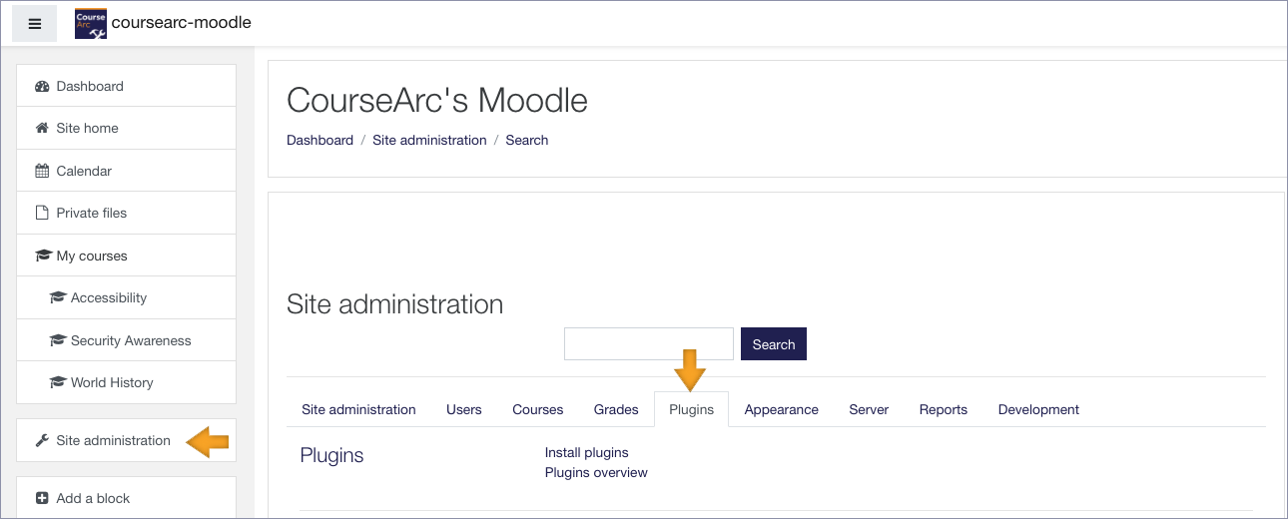Toggle the hamburger side panel button

[34, 24]
